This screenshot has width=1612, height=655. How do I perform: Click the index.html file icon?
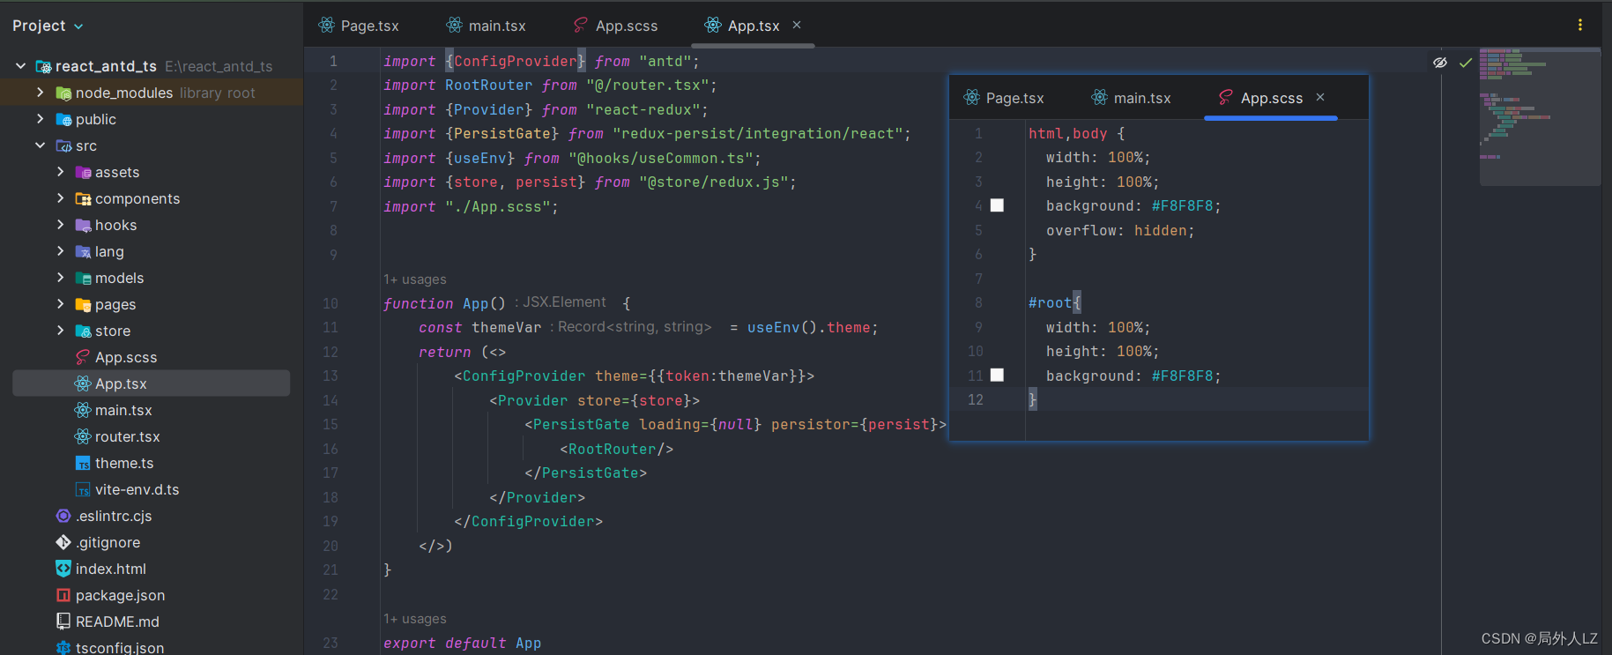point(63,569)
